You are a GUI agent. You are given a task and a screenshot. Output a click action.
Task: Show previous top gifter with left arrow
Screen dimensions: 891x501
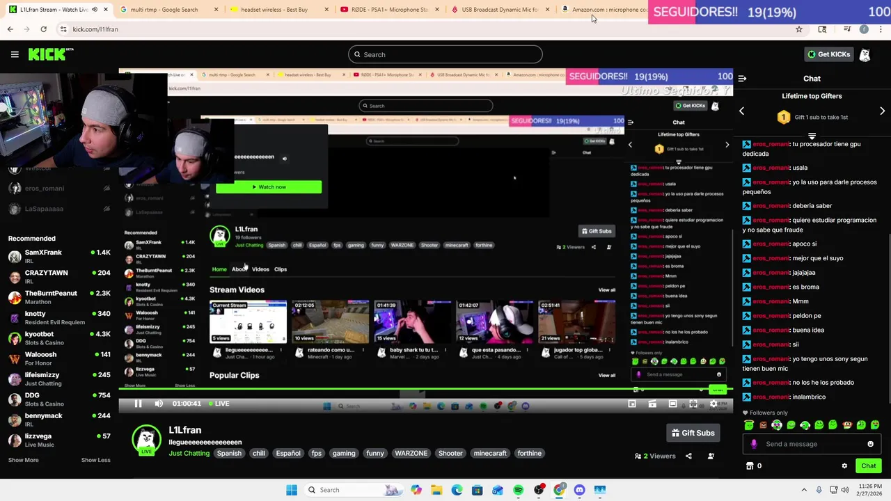tap(741, 111)
